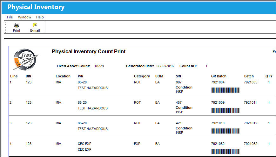Click Batch number 7921011
The width and height of the screenshot is (276, 157).
pyautogui.click(x=251, y=102)
